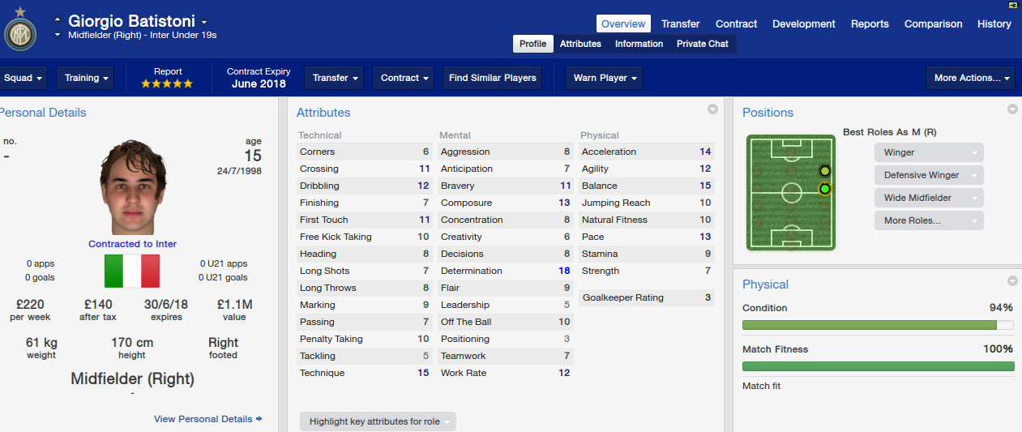Click the five-star Report rating

coord(167,83)
